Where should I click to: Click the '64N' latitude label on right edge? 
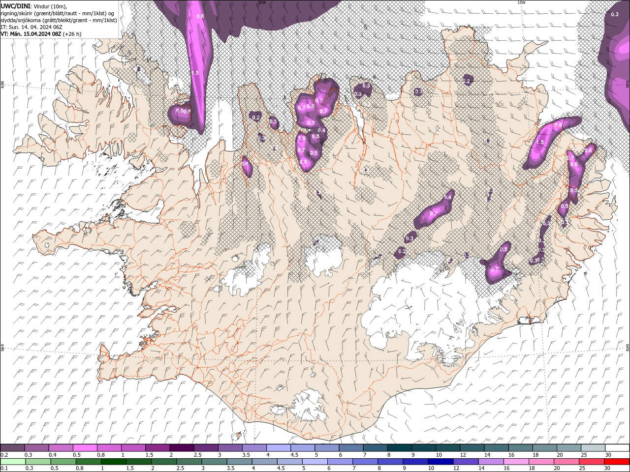tap(628, 347)
